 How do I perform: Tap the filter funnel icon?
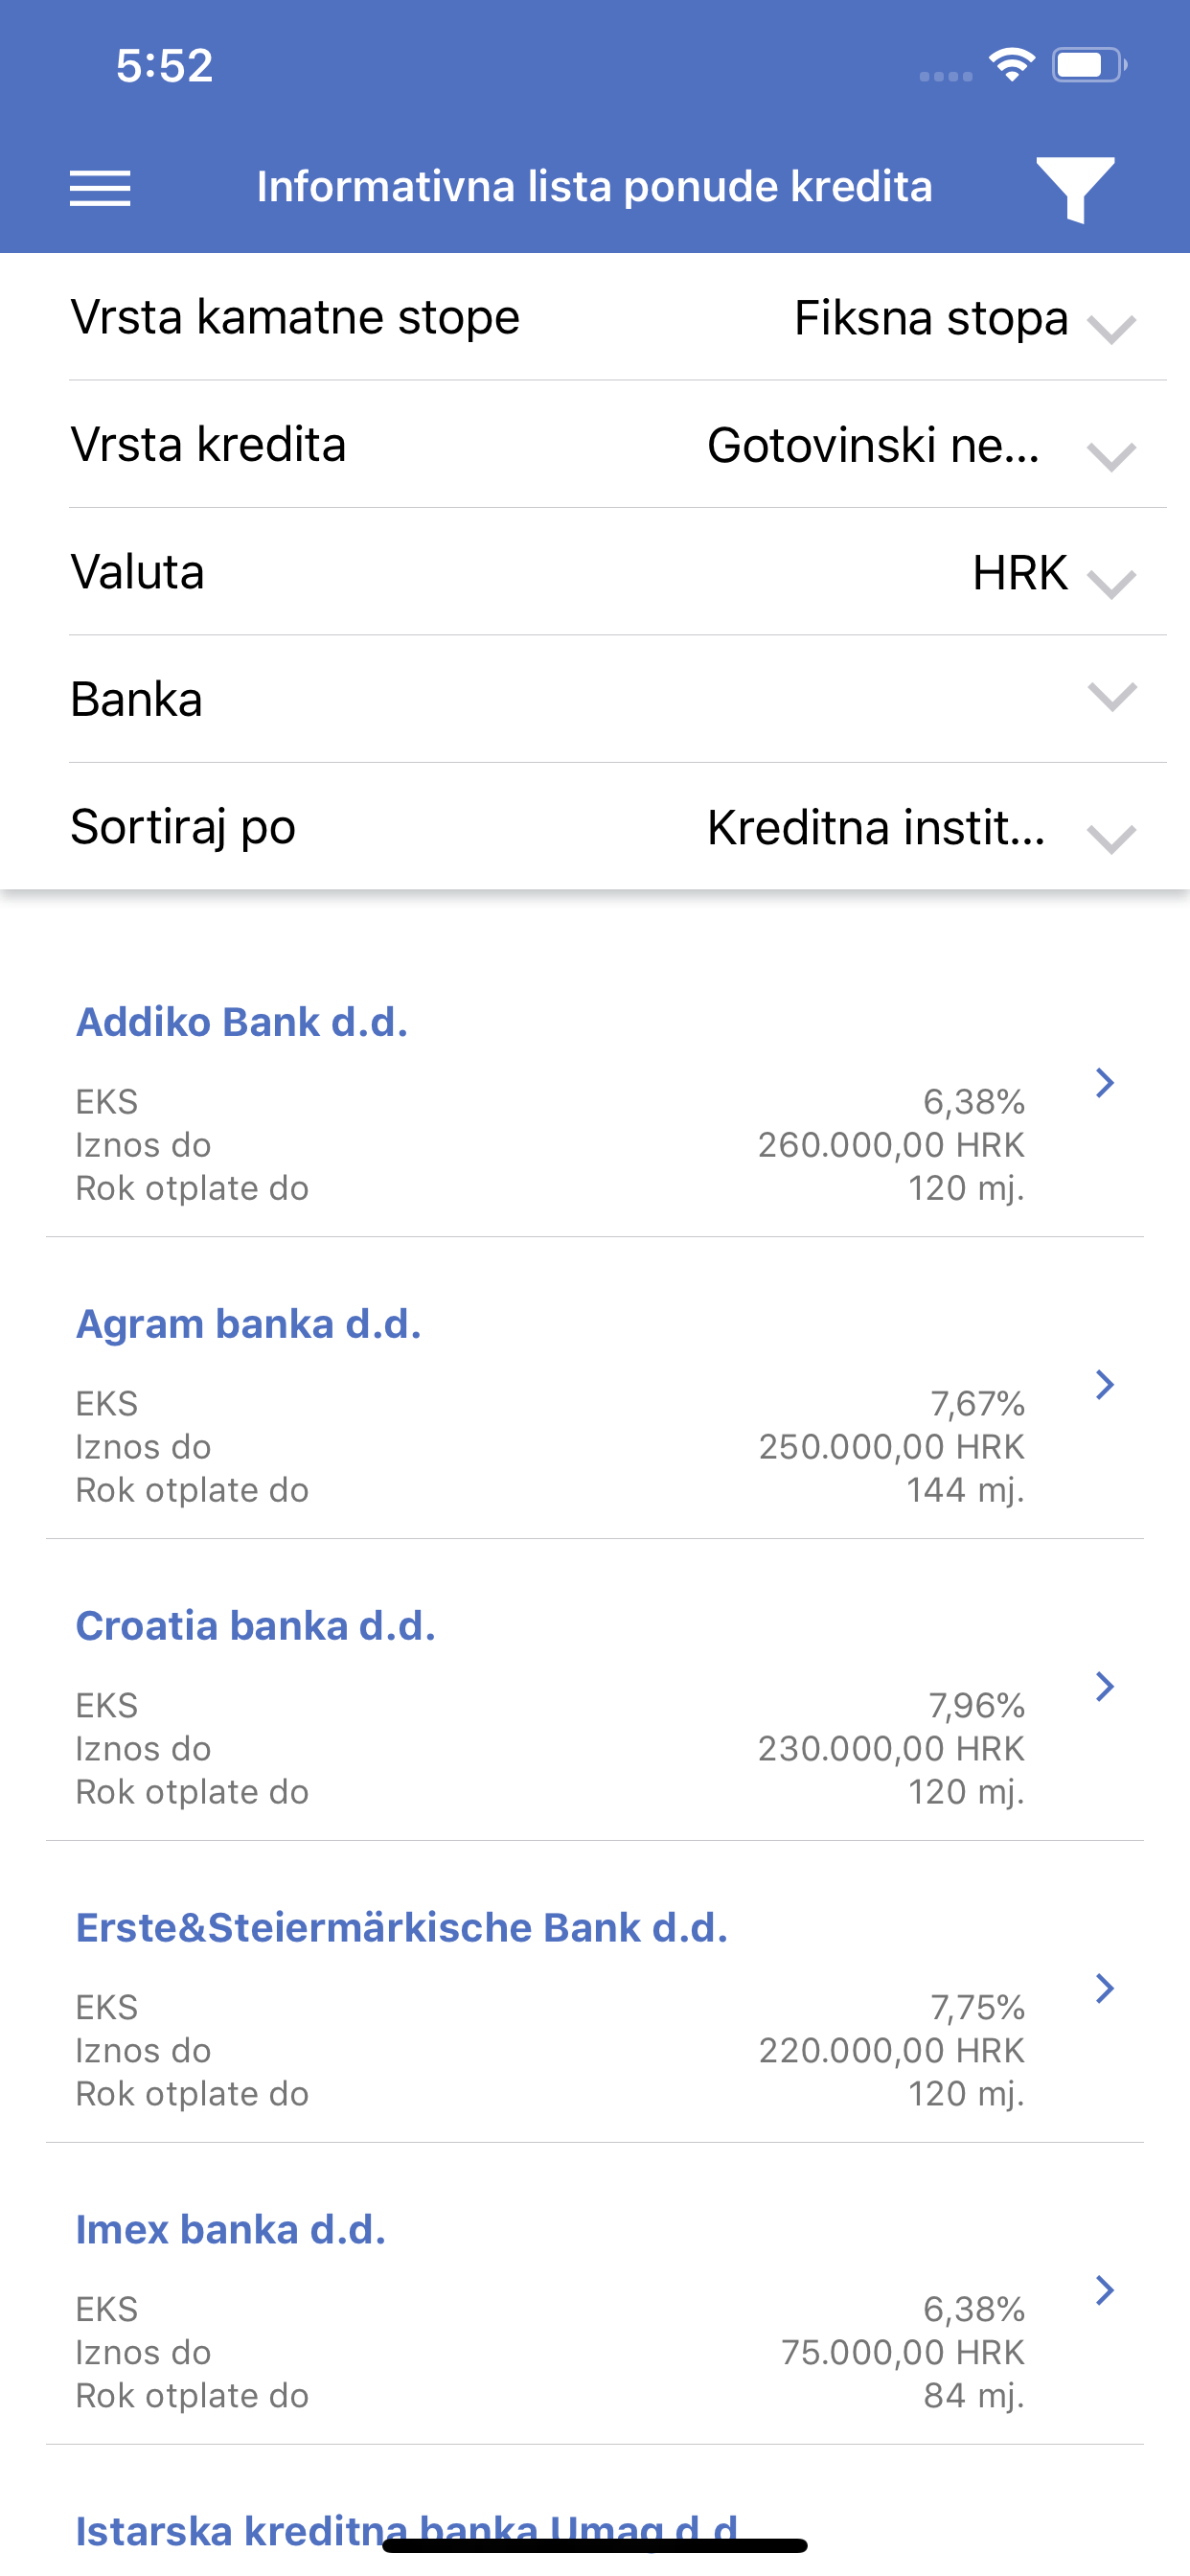[x=1075, y=188]
